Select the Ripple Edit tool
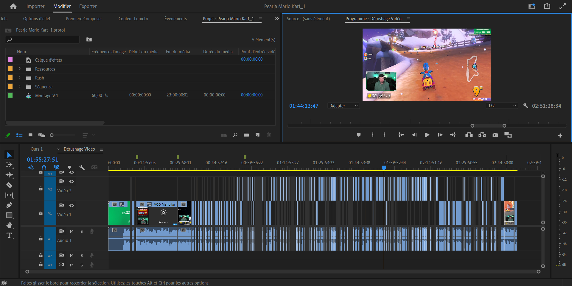 coord(9,175)
